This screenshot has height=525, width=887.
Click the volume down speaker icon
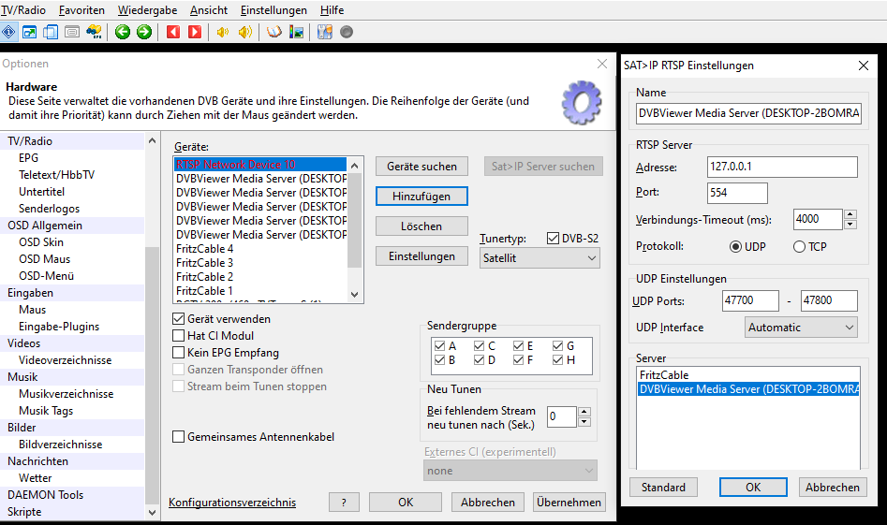coord(223,32)
